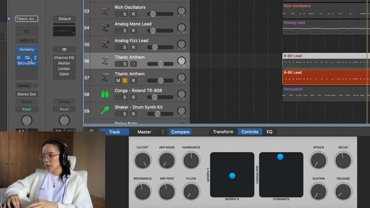The height and width of the screenshot is (208, 370).
Task: Click the Compare button
Action: tap(180, 132)
